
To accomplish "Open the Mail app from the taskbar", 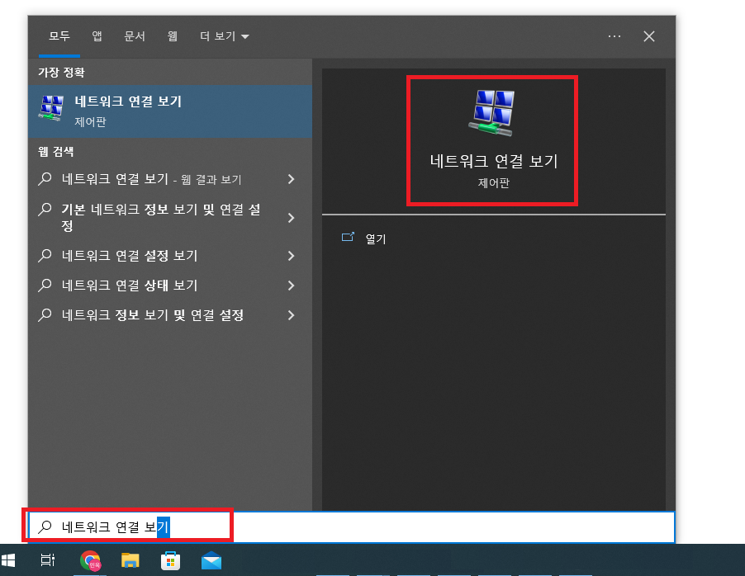I will tap(211, 561).
